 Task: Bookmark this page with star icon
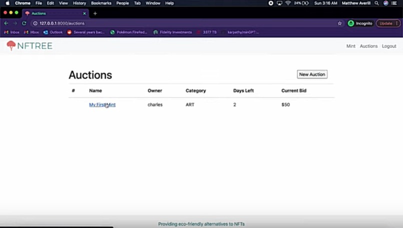click(x=339, y=23)
